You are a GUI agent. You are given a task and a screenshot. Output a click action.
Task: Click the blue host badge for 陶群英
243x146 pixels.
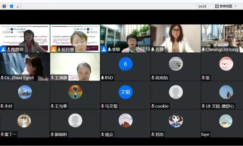tap(3, 49)
